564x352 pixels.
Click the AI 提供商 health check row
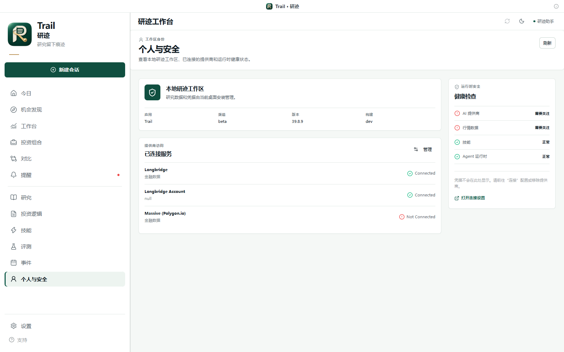[x=502, y=113]
